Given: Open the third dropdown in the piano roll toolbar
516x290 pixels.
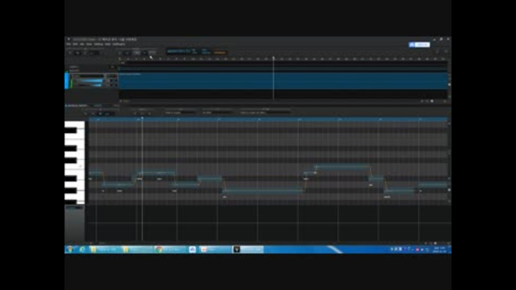Looking at the screenshot, I should pos(265,113).
